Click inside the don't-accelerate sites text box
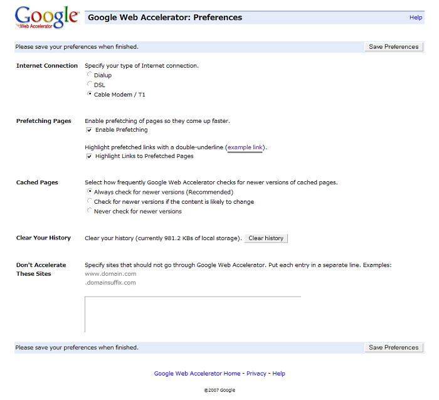This screenshot has width=439, height=400. point(193,314)
